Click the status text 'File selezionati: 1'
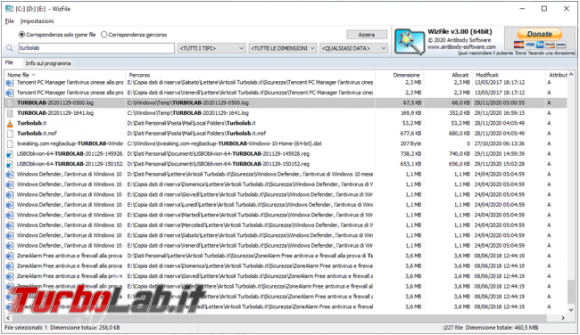580x335 pixels. (26, 328)
